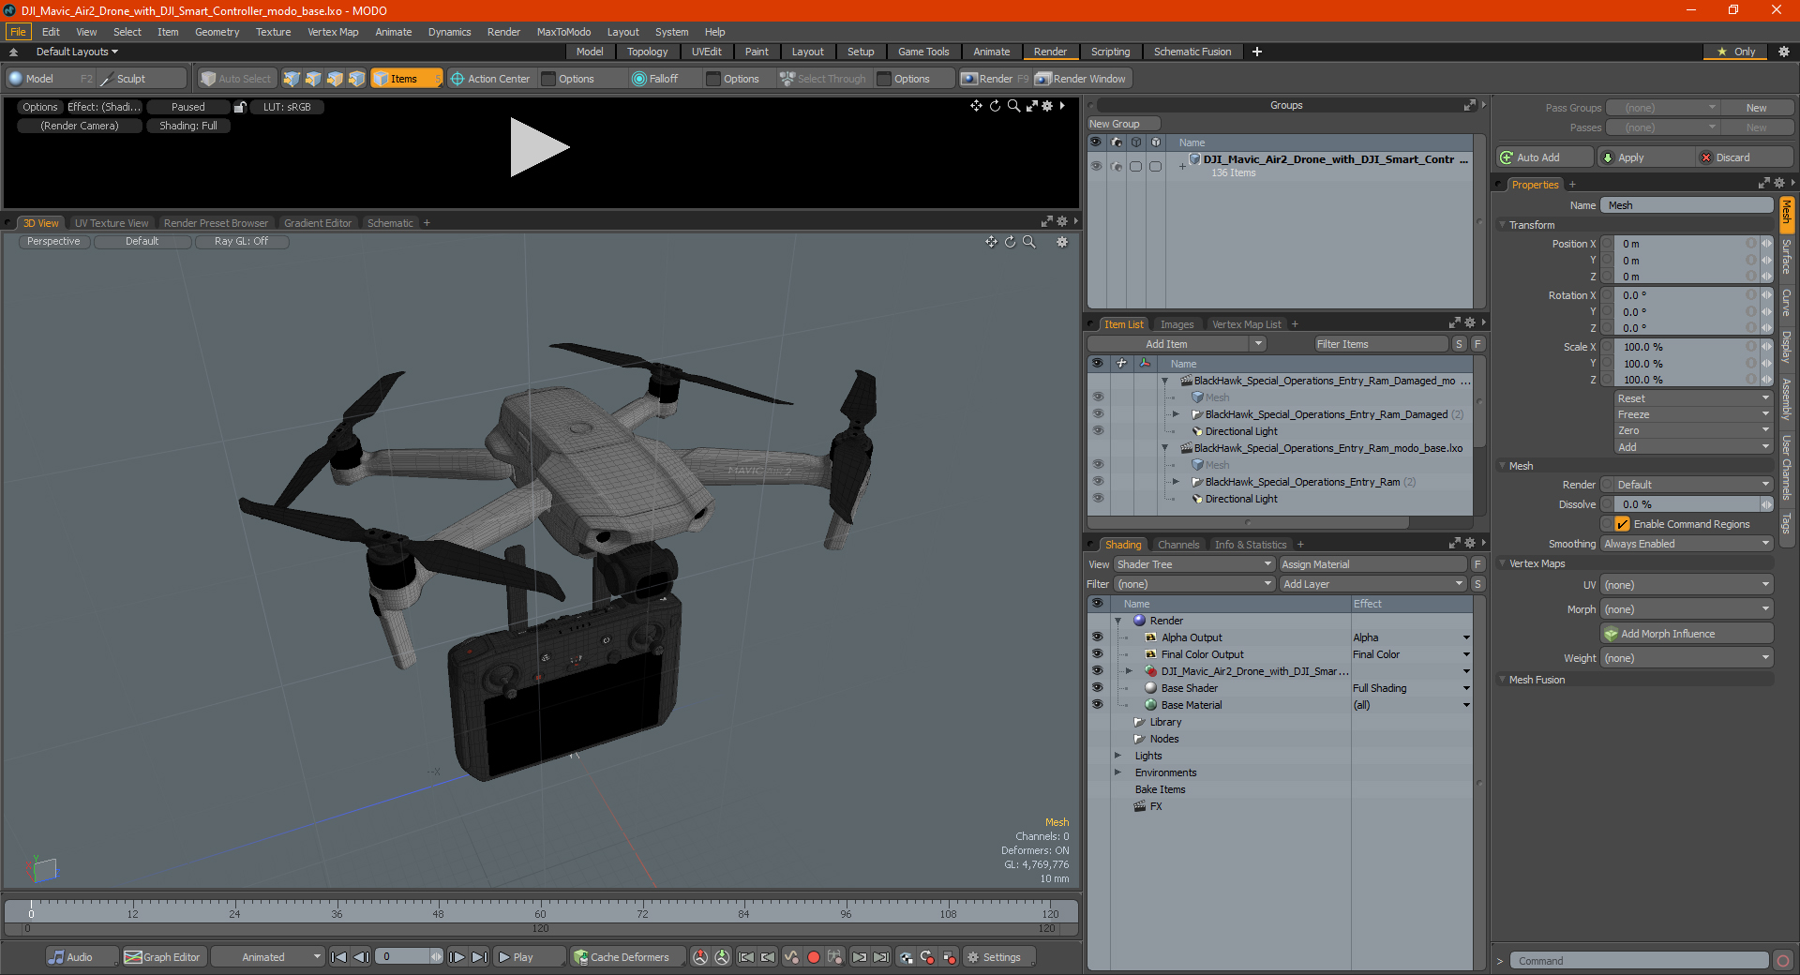Screen dimensions: 1800x975
Task: Open the Default Layouts dropdown
Action: (77, 52)
